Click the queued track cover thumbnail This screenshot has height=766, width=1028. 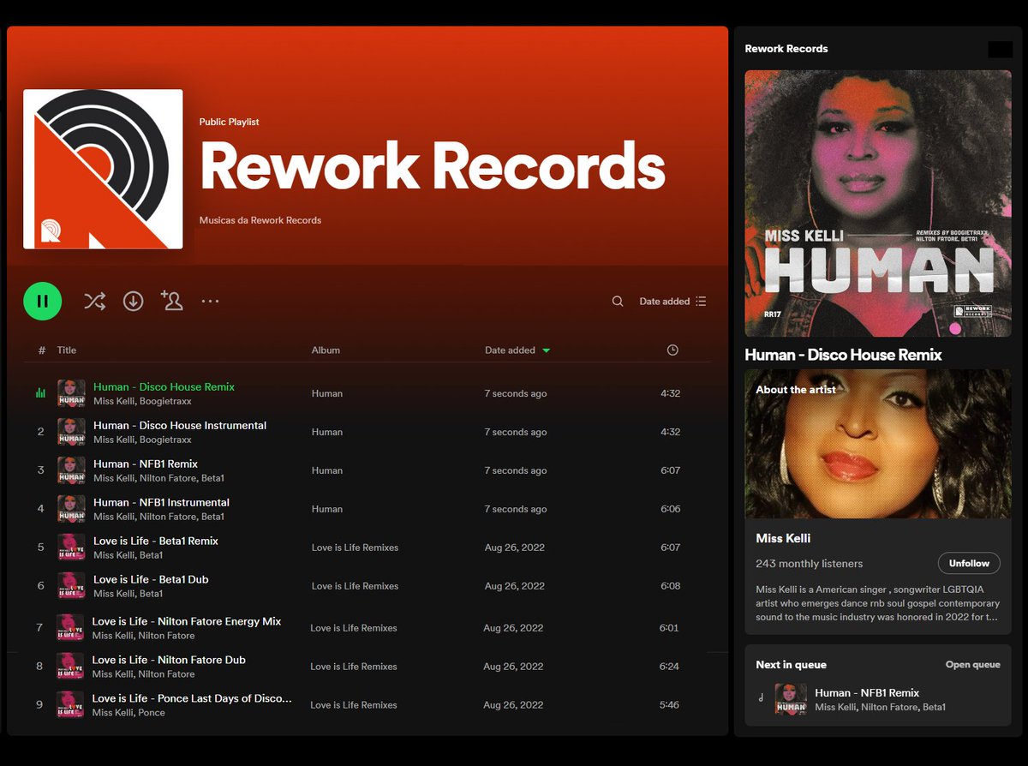coord(791,699)
